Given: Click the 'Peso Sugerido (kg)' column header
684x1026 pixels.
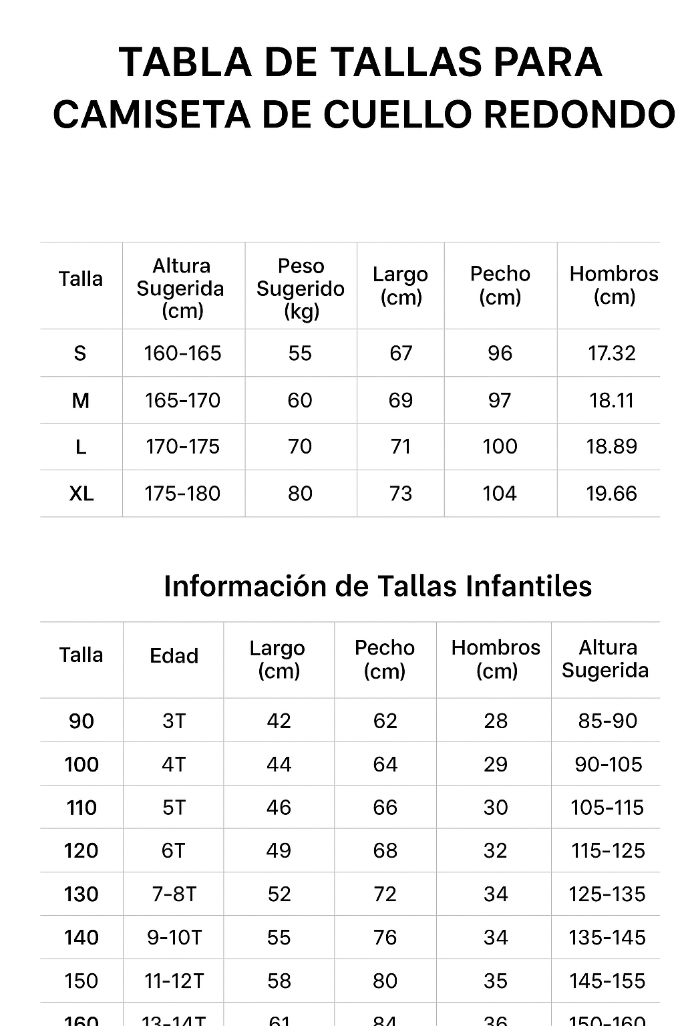Looking at the screenshot, I should (x=301, y=288).
